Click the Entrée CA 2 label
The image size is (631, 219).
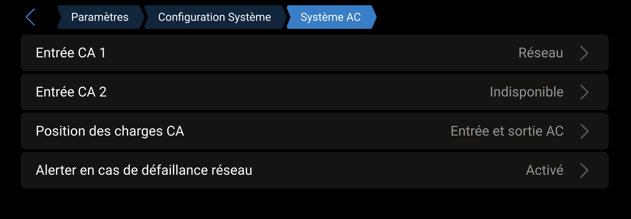71,92
